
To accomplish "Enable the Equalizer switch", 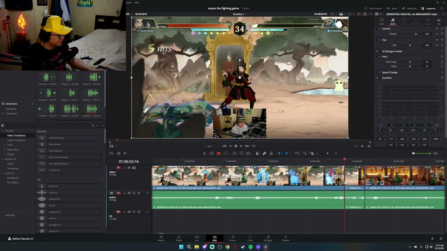I will tap(378, 78).
